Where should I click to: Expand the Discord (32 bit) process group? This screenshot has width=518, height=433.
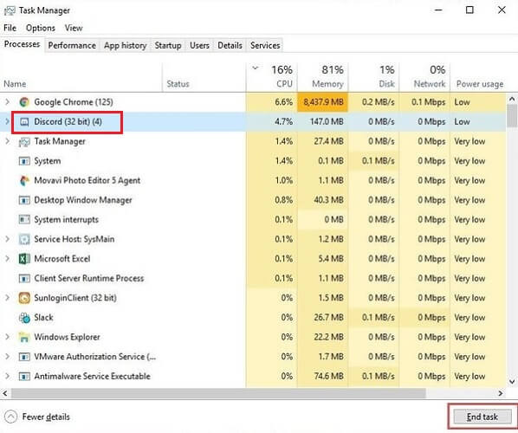coord(7,121)
